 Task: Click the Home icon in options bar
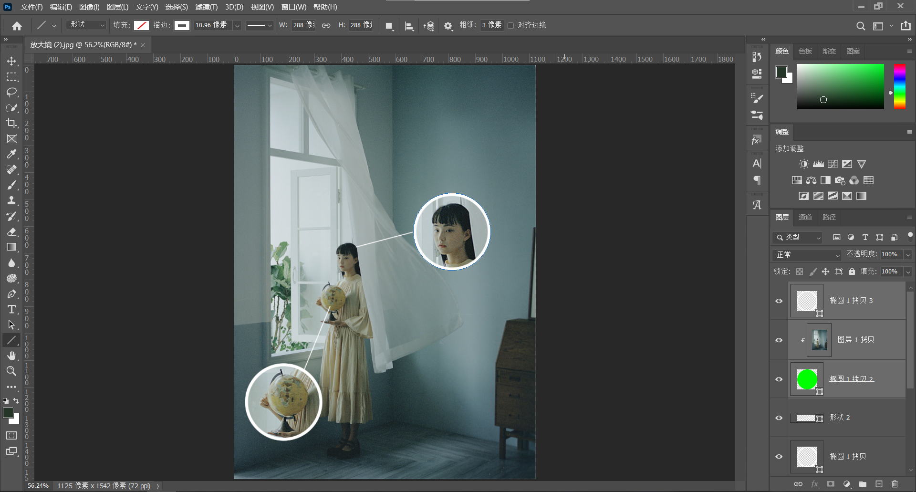tap(17, 26)
